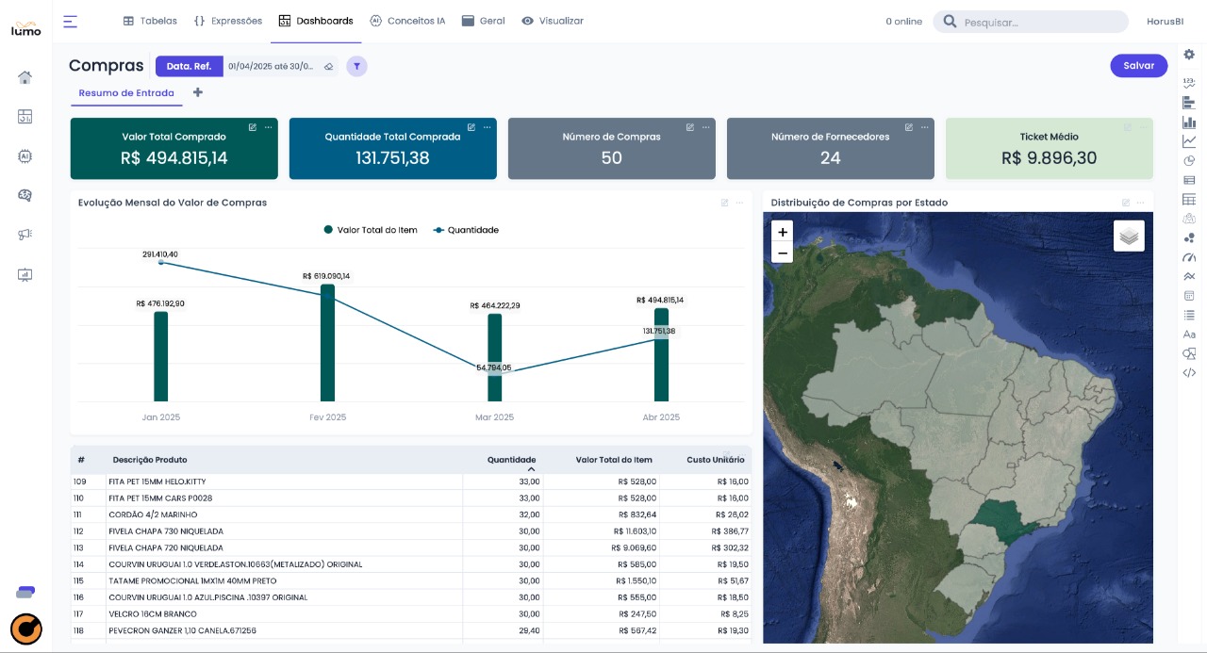This screenshot has height=653, width=1207.
Task: Click the megaphone icon in left sidebar
Action: (x=25, y=235)
